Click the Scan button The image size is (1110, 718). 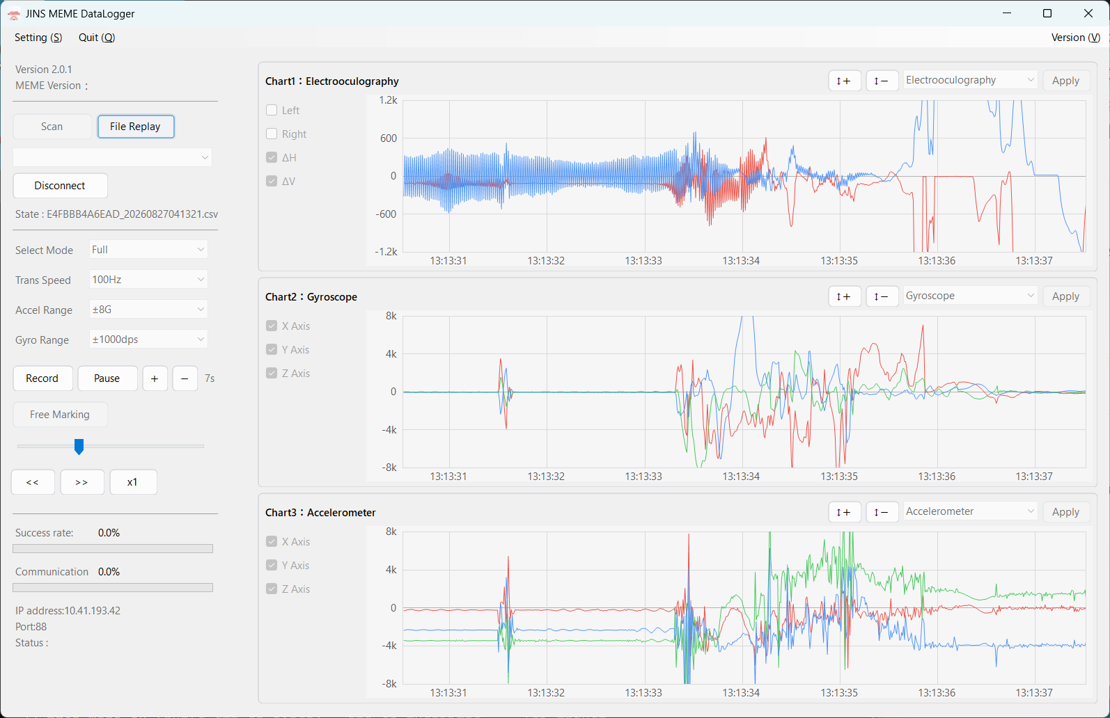point(52,127)
